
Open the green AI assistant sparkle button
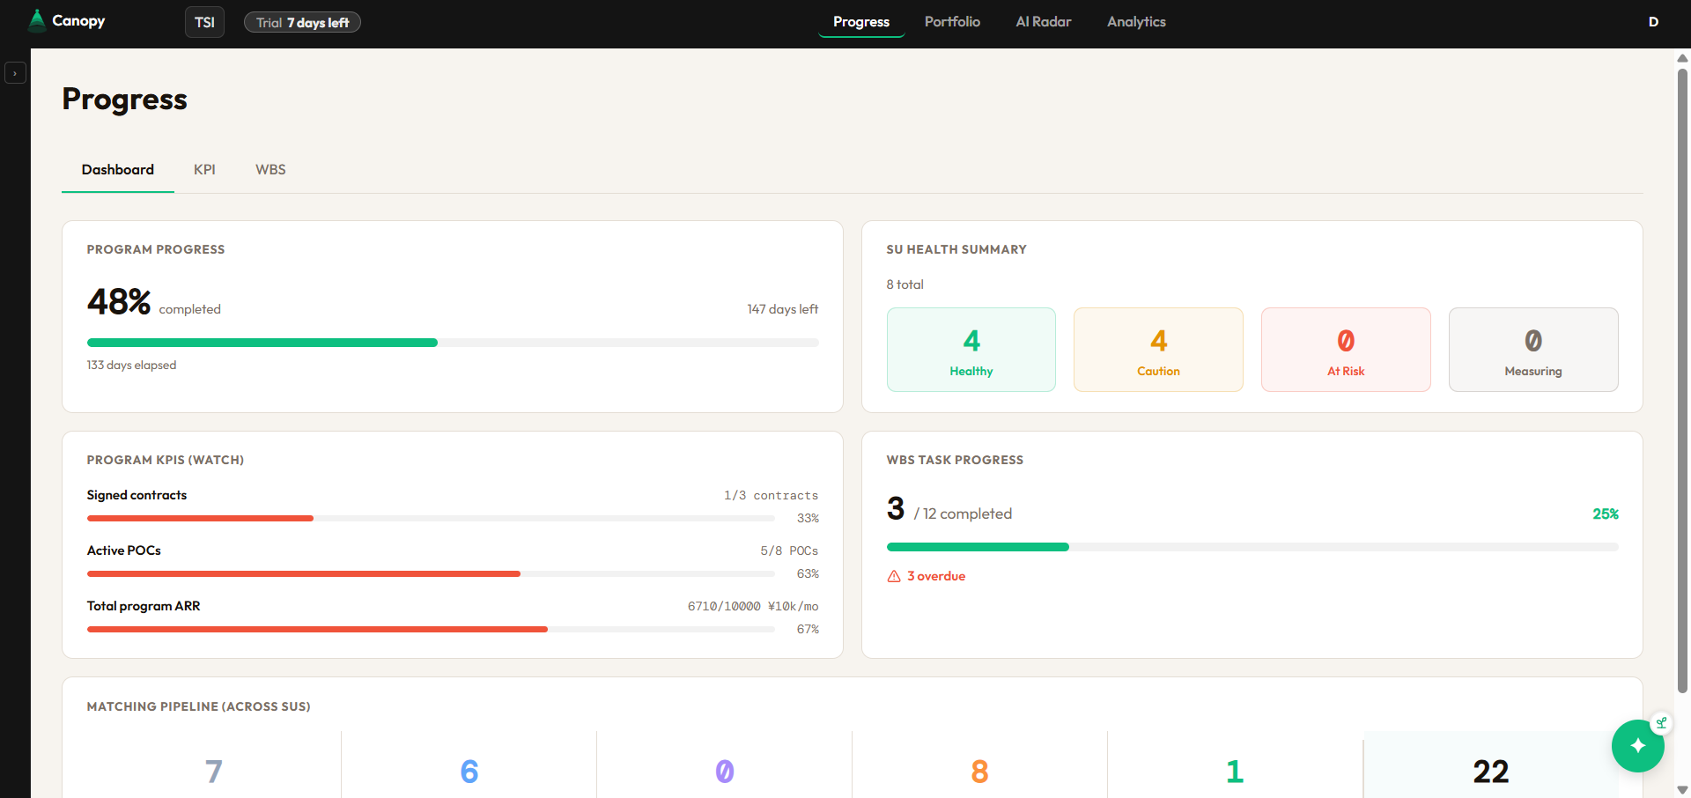[1637, 746]
